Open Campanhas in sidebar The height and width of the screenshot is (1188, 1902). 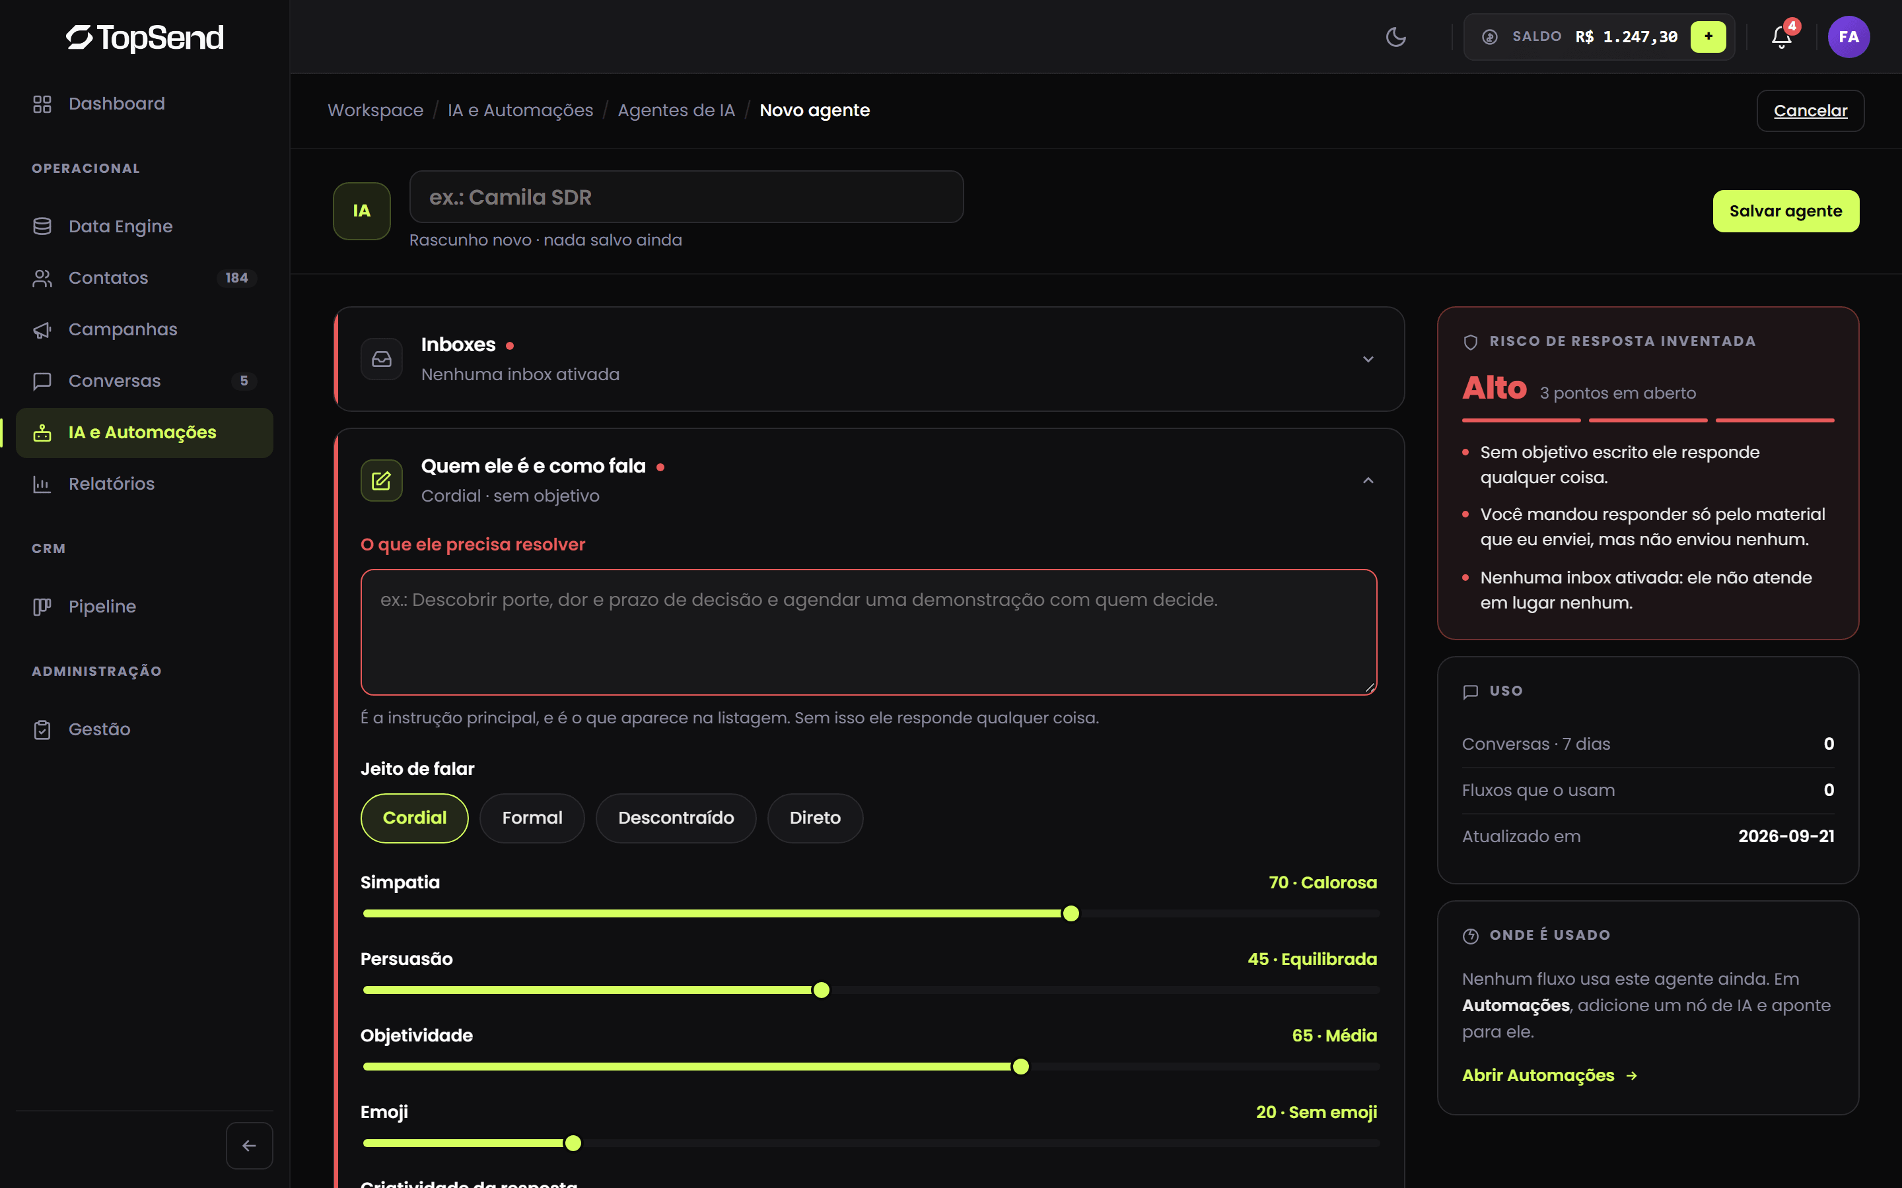tap(145, 329)
